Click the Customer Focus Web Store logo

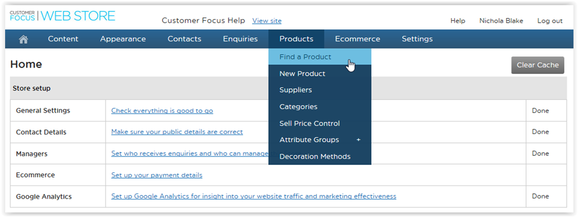pos(63,16)
